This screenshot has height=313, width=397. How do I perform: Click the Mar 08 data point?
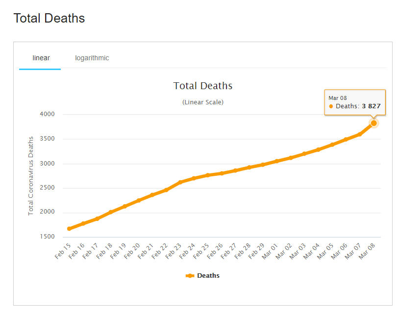tap(373, 123)
